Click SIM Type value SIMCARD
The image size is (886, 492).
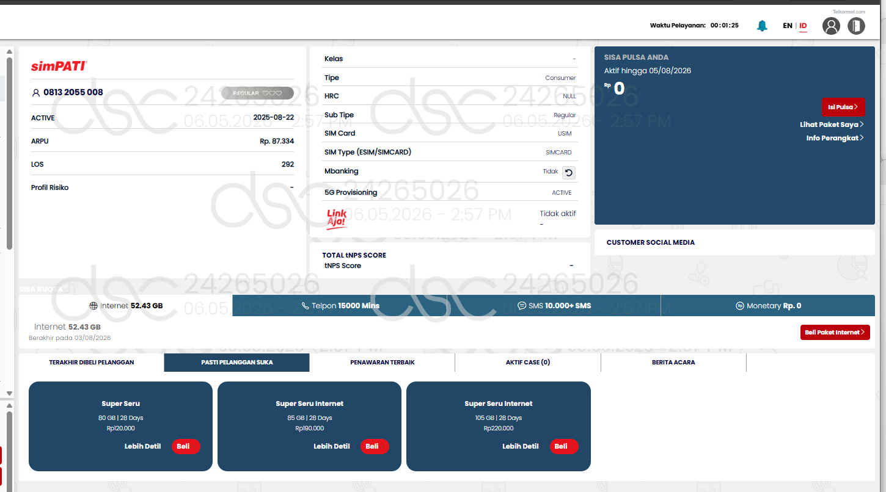[x=558, y=153]
